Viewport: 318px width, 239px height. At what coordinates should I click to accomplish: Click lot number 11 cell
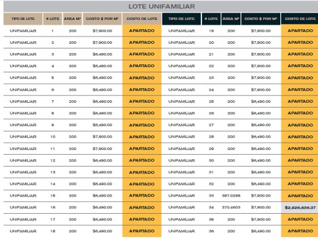(x=52, y=149)
